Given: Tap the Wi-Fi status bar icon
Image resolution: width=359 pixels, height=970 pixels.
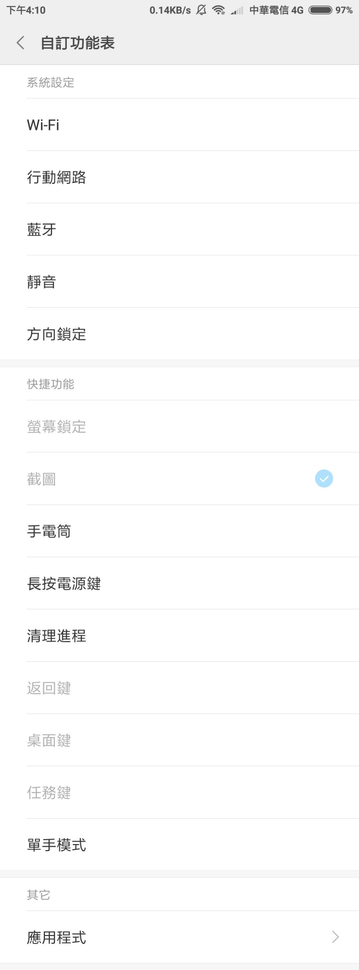Looking at the screenshot, I should (x=218, y=10).
